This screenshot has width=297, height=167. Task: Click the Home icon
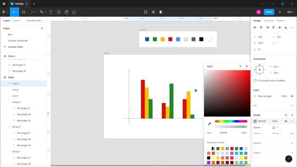point(4,4)
